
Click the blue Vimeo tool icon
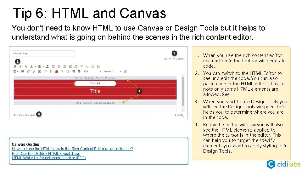pos(62,71)
